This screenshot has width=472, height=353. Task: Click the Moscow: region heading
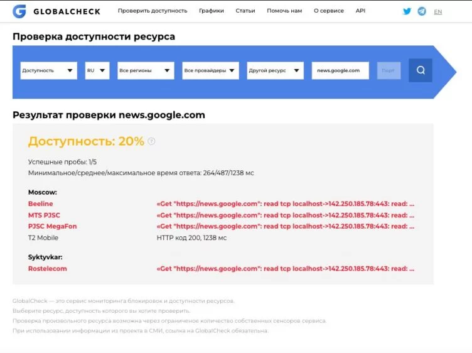click(x=43, y=192)
